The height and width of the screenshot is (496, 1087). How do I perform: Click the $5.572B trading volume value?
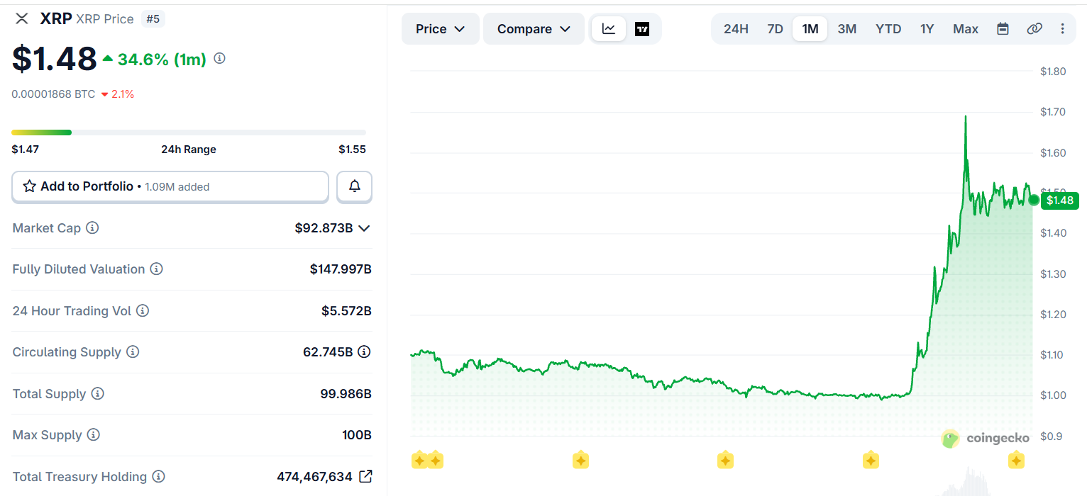[346, 310]
